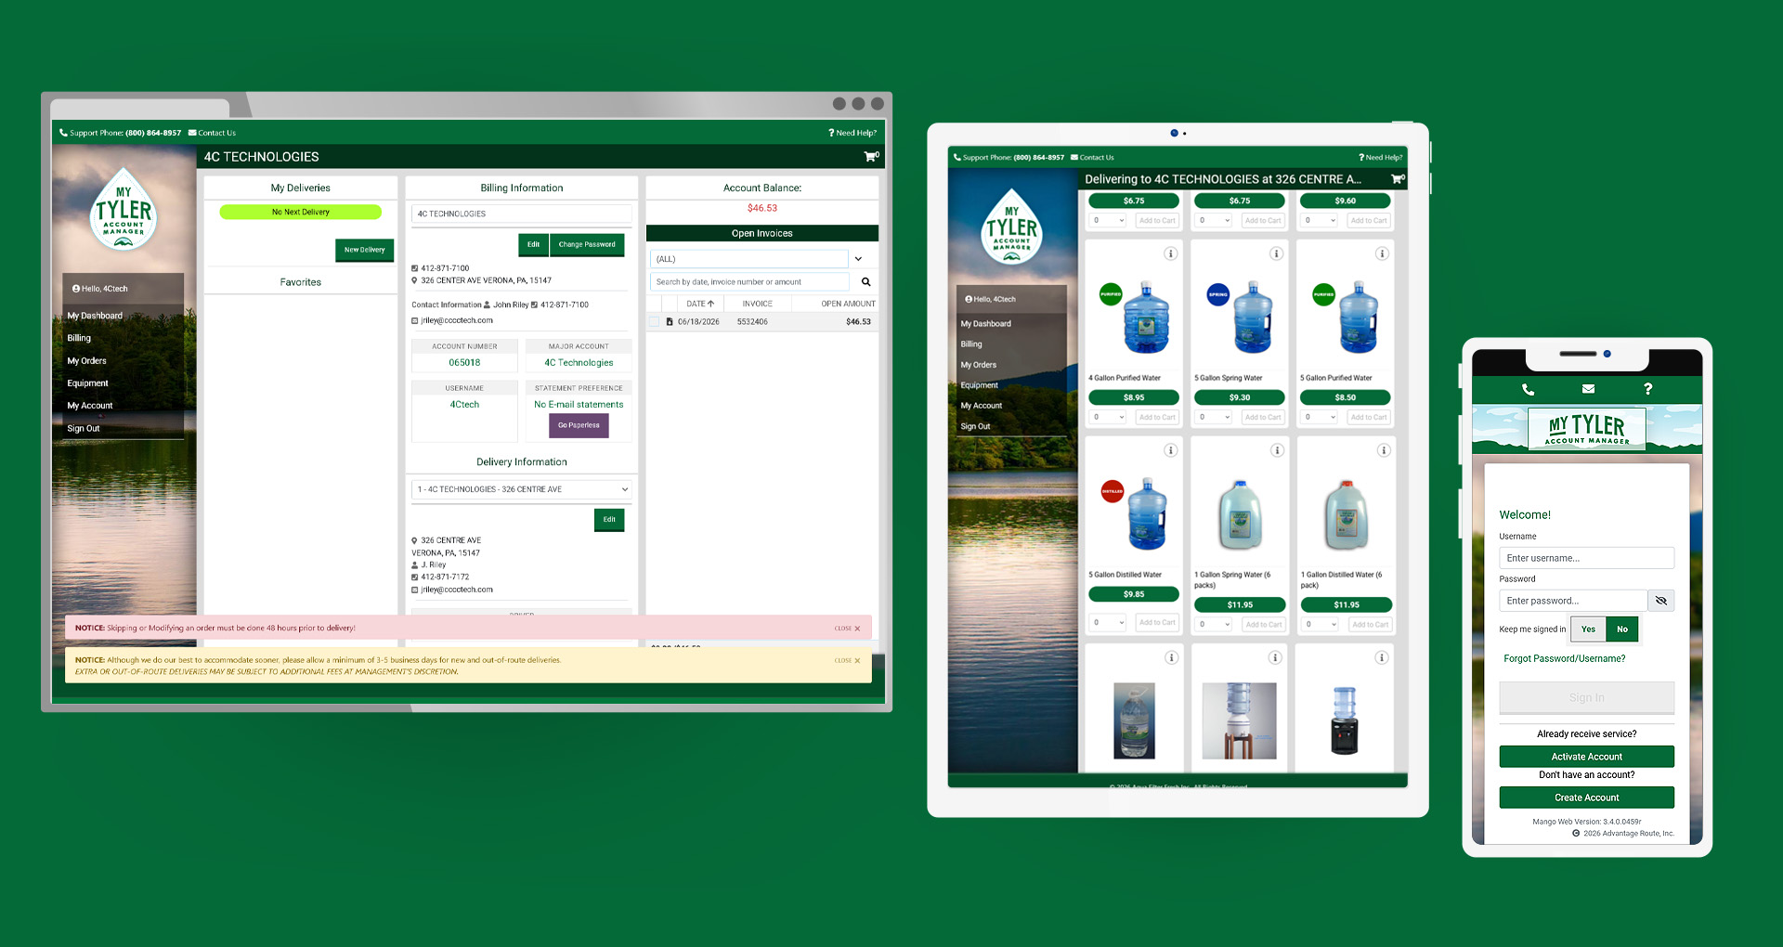Click My Tyler logo in desktop sidebar
This screenshot has width=1783, height=947.
124,210
